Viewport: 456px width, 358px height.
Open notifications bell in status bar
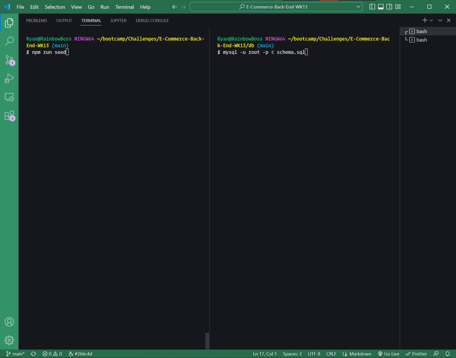(x=448, y=353)
